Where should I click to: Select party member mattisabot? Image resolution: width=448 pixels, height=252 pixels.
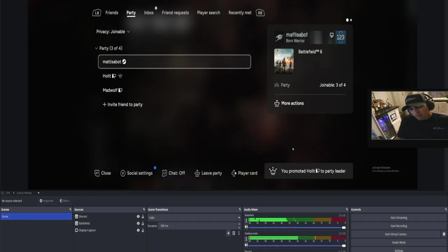click(174, 62)
